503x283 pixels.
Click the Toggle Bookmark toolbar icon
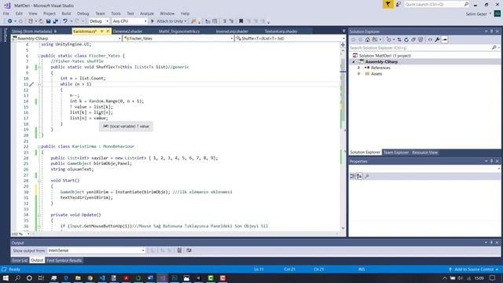coord(241,21)
